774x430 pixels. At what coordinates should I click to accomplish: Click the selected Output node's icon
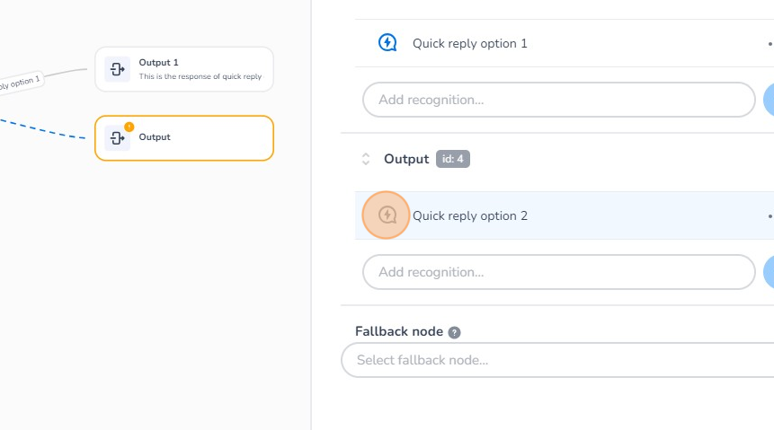[117, 137]
